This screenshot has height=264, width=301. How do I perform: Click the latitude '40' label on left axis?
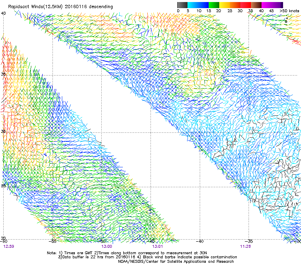coord(4,13)
